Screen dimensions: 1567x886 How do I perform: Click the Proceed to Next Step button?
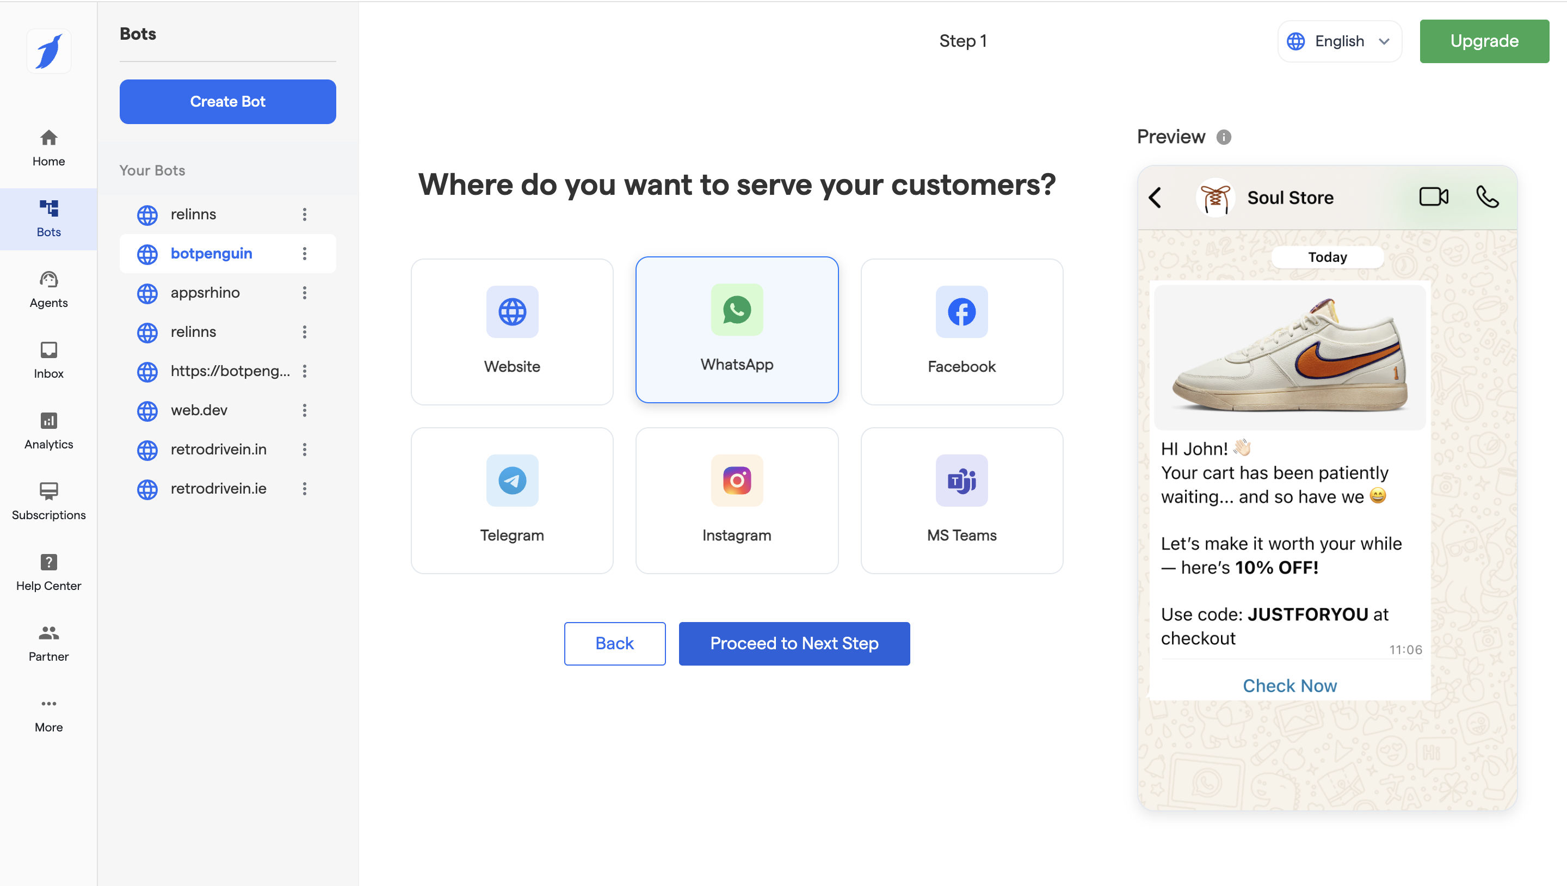[x=794, y=643]
